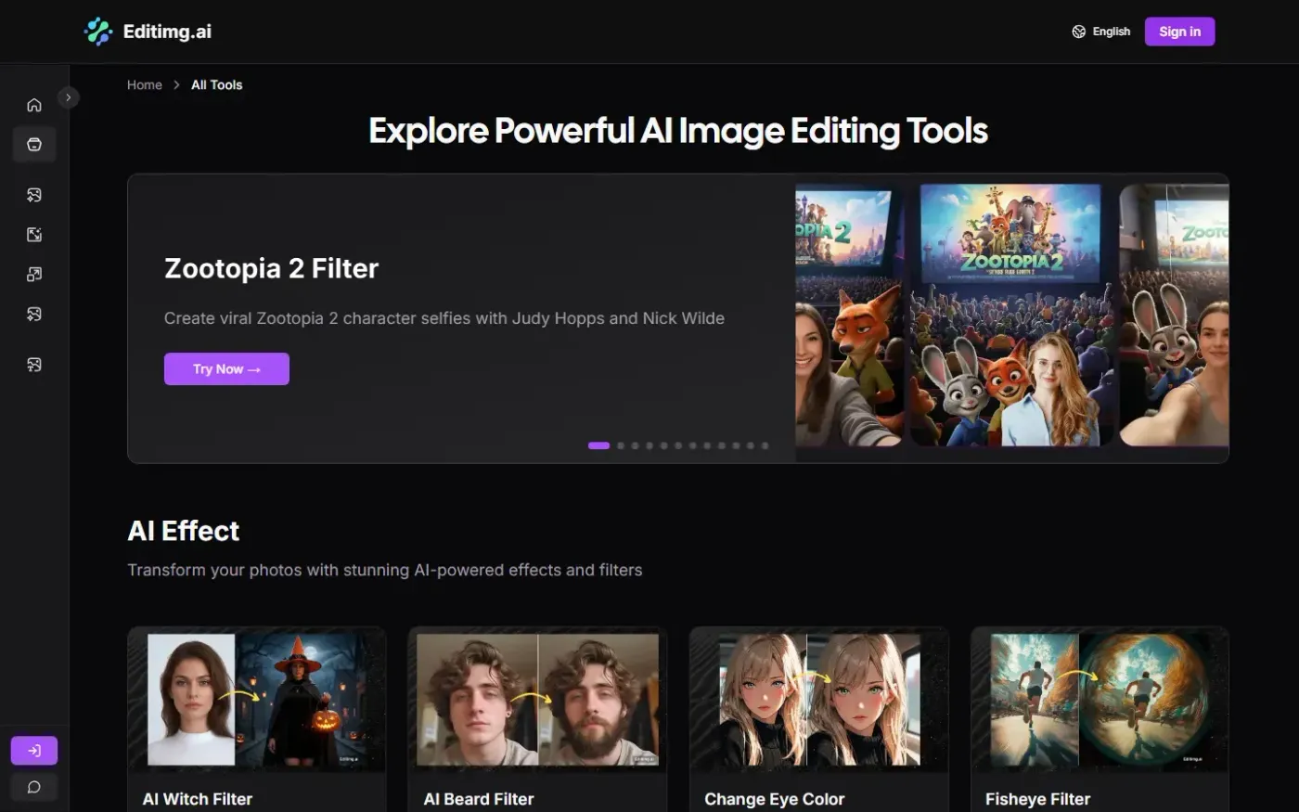Click the AI Effect subtitle about stunning filters
The height and width of the screenshot is (812, 1299).
[385, 570]
